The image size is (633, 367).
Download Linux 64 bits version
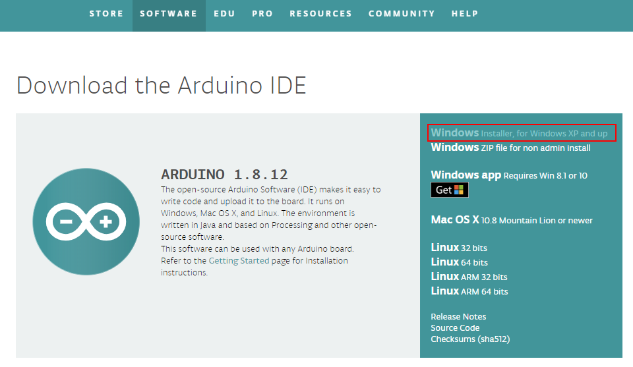tap(460, 262)
